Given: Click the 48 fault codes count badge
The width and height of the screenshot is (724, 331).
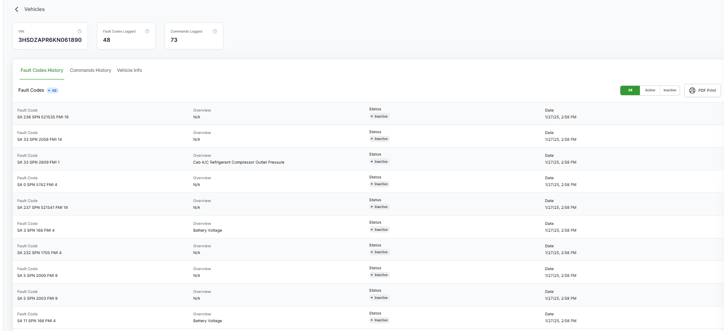Looking at the screenshot, I should [52, 90].
